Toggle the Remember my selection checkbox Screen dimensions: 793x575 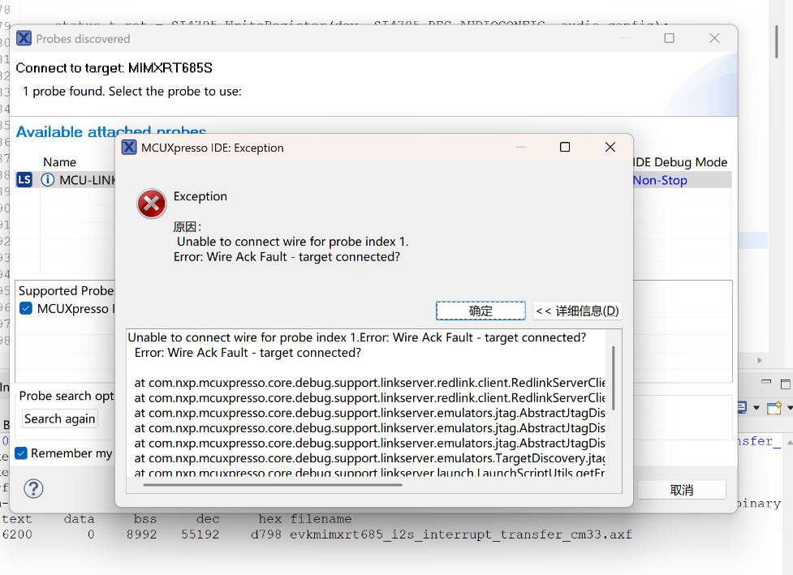point(21,453)
